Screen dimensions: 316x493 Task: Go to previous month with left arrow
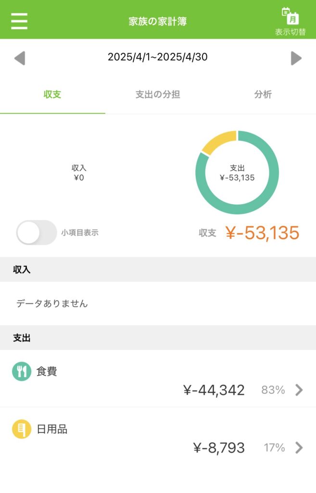point(20,58)
